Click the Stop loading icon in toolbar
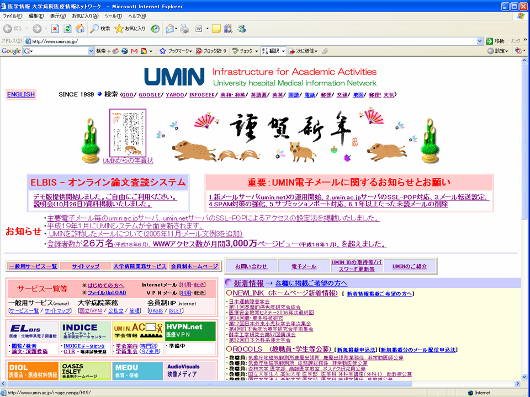530x397 pixels. coord(55,29)
